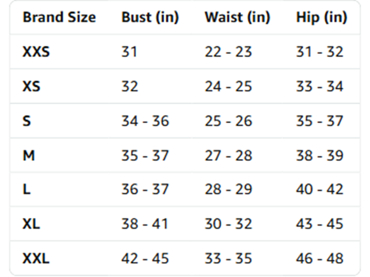Click the Hip (in) column header

(322, 18)
